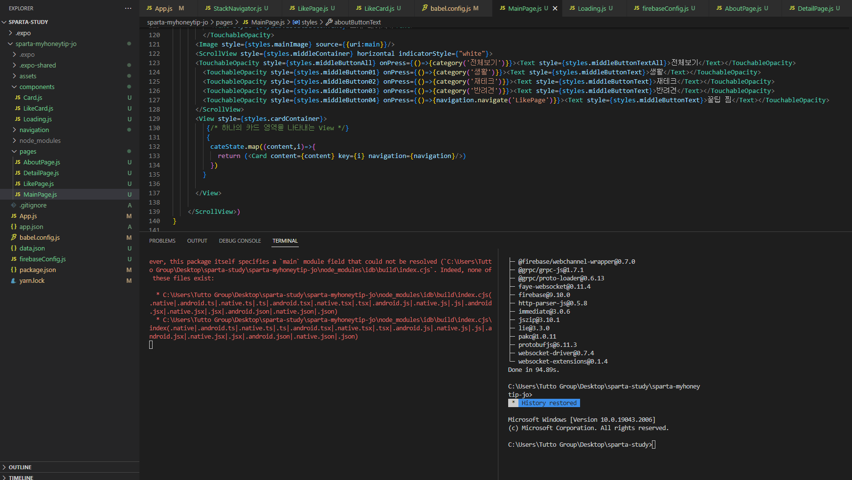
Task: Click the aboutButtonText breadcrumb text
Action: click(358, 23)
